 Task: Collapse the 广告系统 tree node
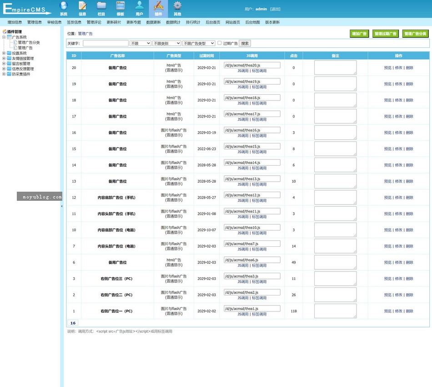coord(4,37)
